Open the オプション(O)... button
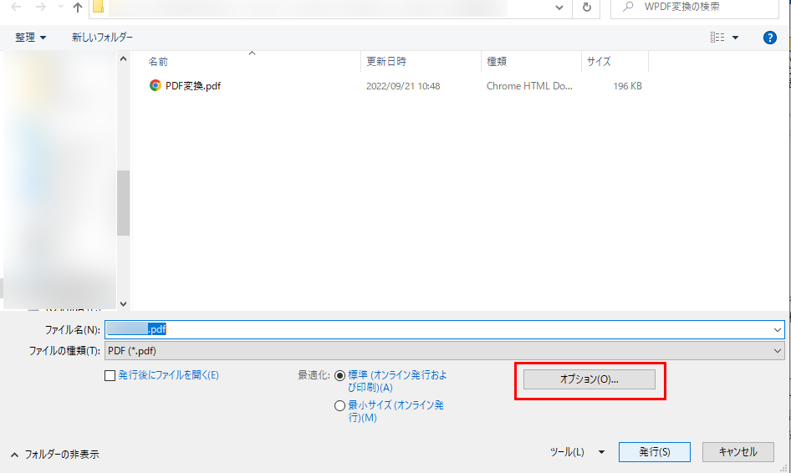This screenshot has width=791, height=473. 589,379
